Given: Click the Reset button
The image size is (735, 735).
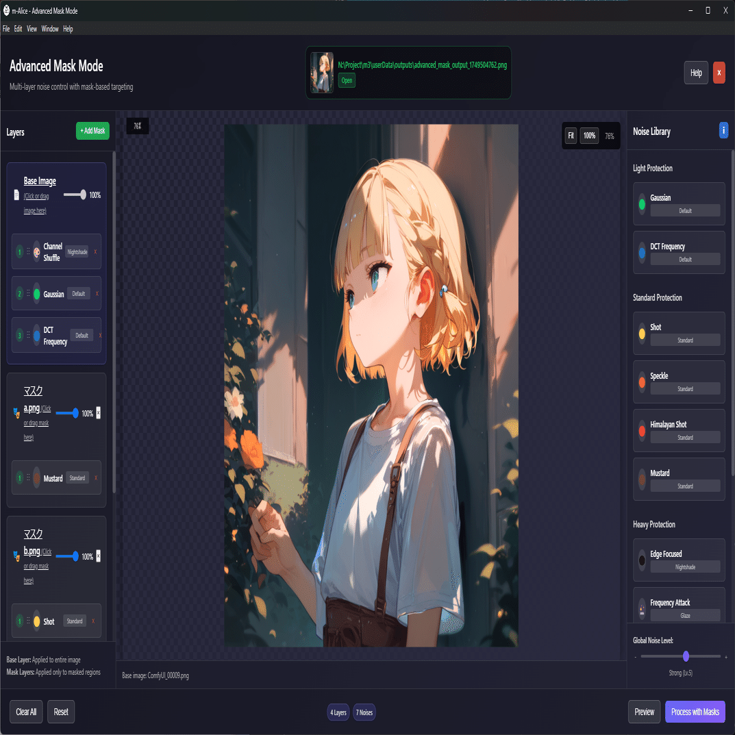Looking at the screenshot, I should 61,712.
